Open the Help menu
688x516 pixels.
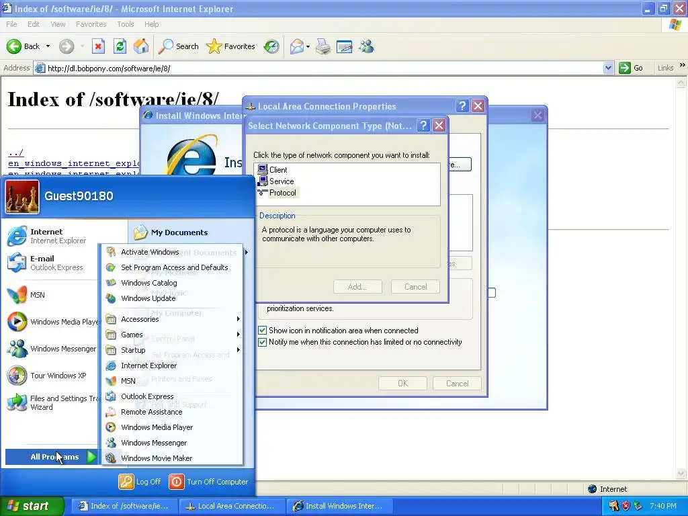[x=151, y=24]
